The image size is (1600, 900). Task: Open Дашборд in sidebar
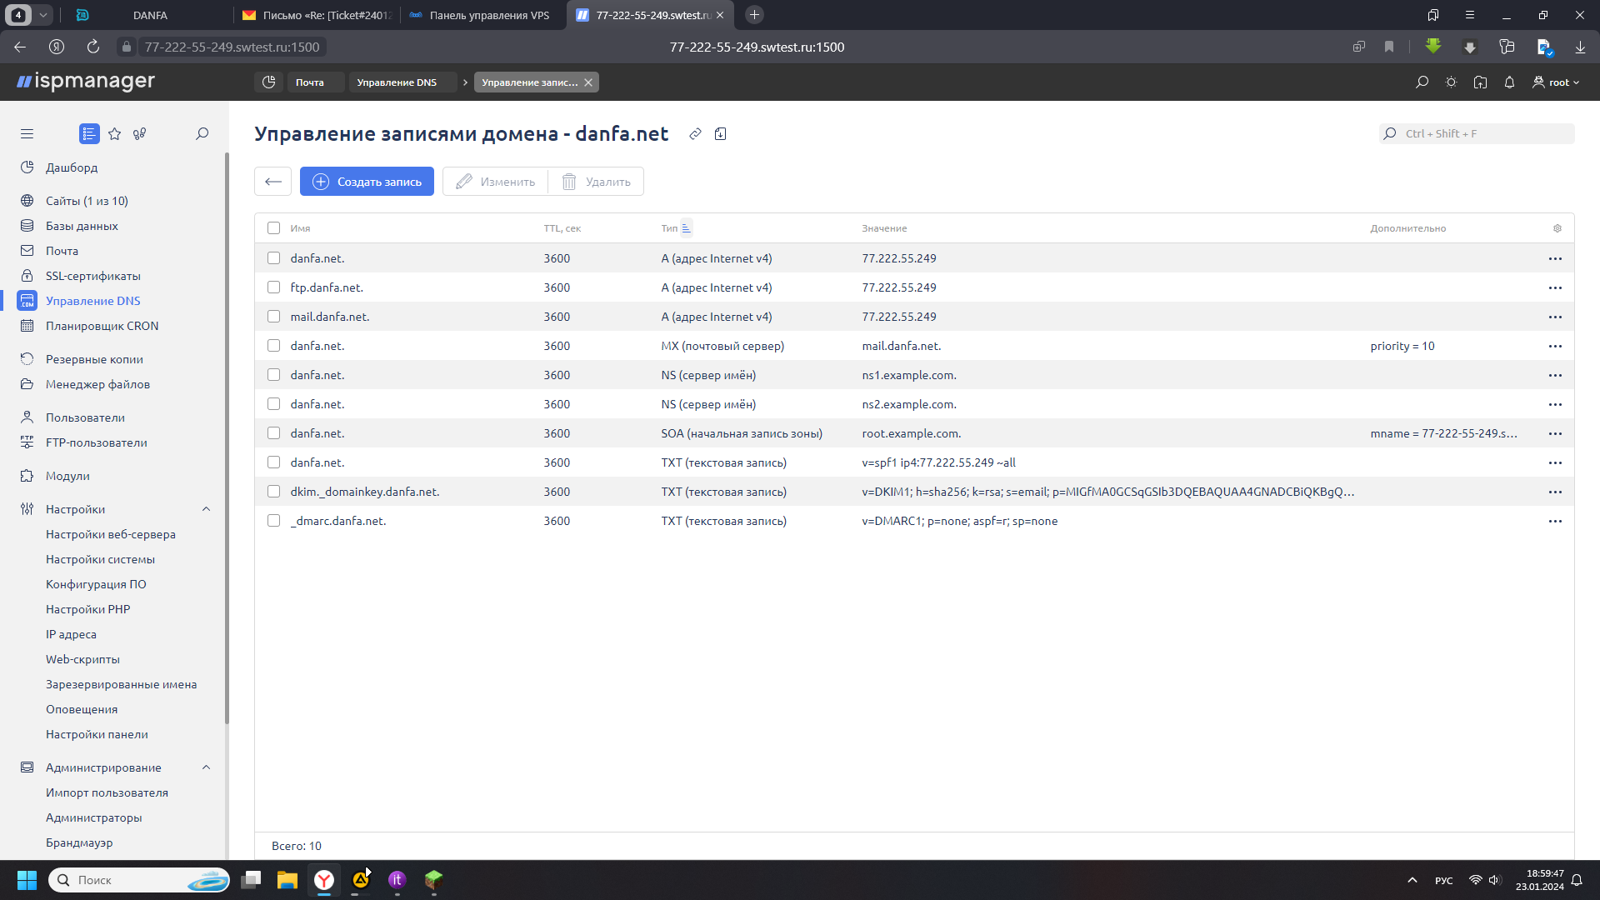[x=72, y=167]
